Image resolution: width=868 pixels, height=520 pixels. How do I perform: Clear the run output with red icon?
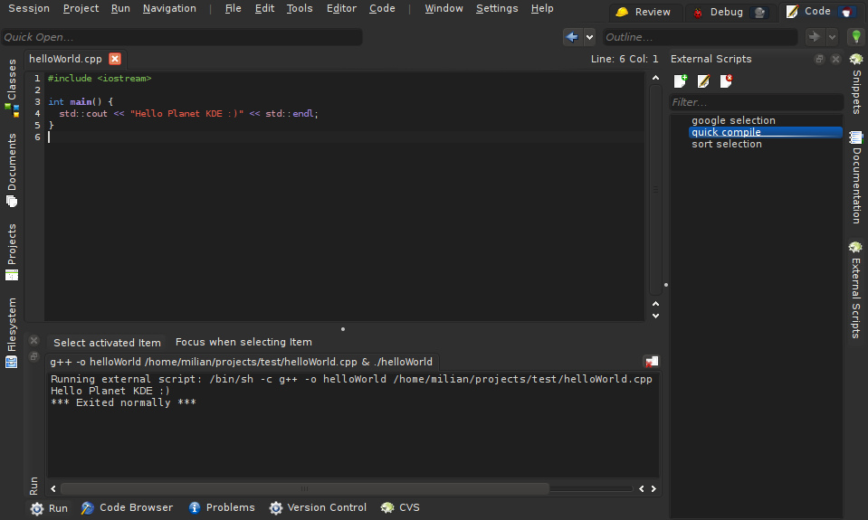tap(652, 362)
